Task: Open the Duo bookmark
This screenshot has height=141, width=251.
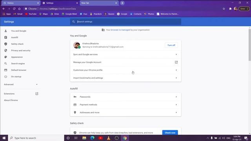Action: click(84, 14)
